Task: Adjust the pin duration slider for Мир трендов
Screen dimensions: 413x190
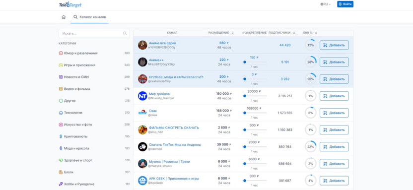Action: tap(255, 96)
